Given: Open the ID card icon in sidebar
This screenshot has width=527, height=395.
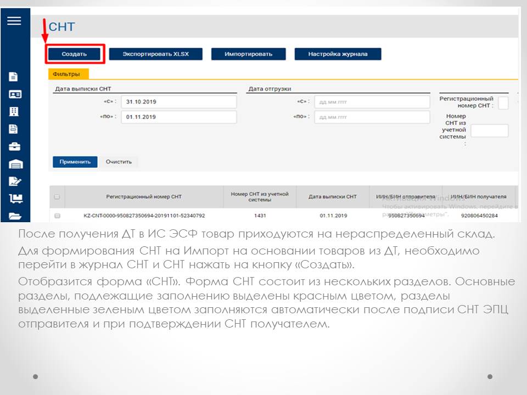Looking at the screenshot, I should pyautogui.click(x=15, y=94).
